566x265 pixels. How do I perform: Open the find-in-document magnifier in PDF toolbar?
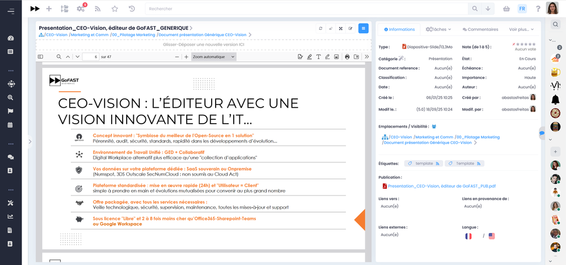pyautogui.click(x=59, y=57)
